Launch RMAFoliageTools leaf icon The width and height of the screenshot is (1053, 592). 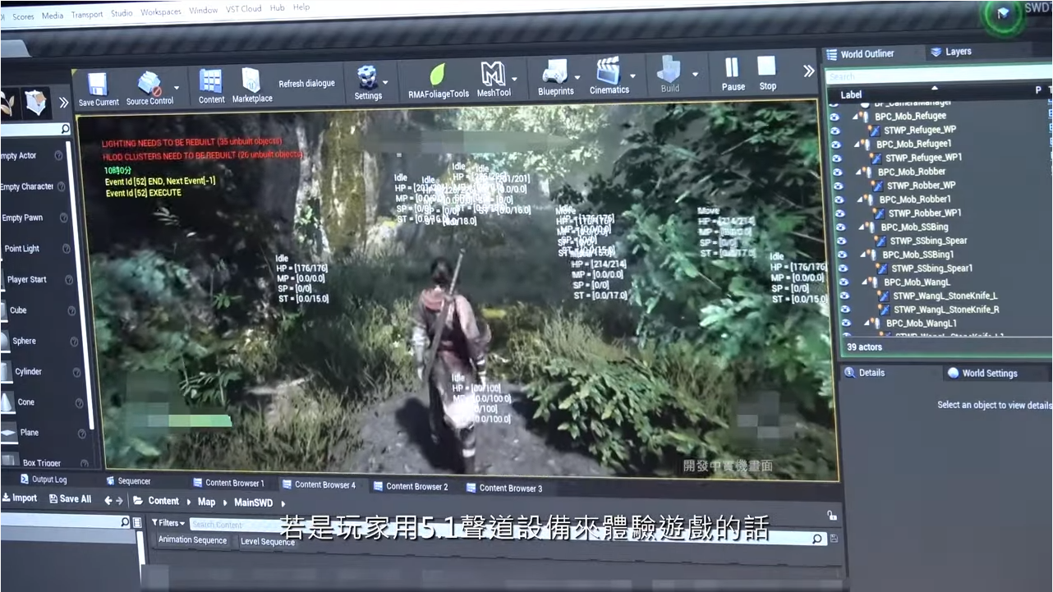[x=438, y=75]
